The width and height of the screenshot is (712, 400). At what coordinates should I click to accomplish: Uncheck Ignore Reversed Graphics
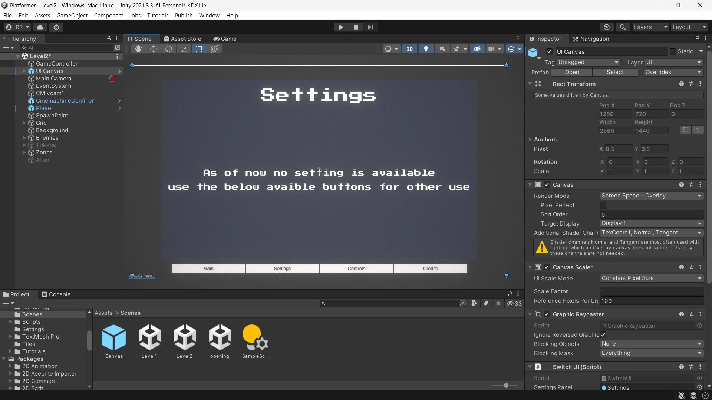tap(603, 335)
